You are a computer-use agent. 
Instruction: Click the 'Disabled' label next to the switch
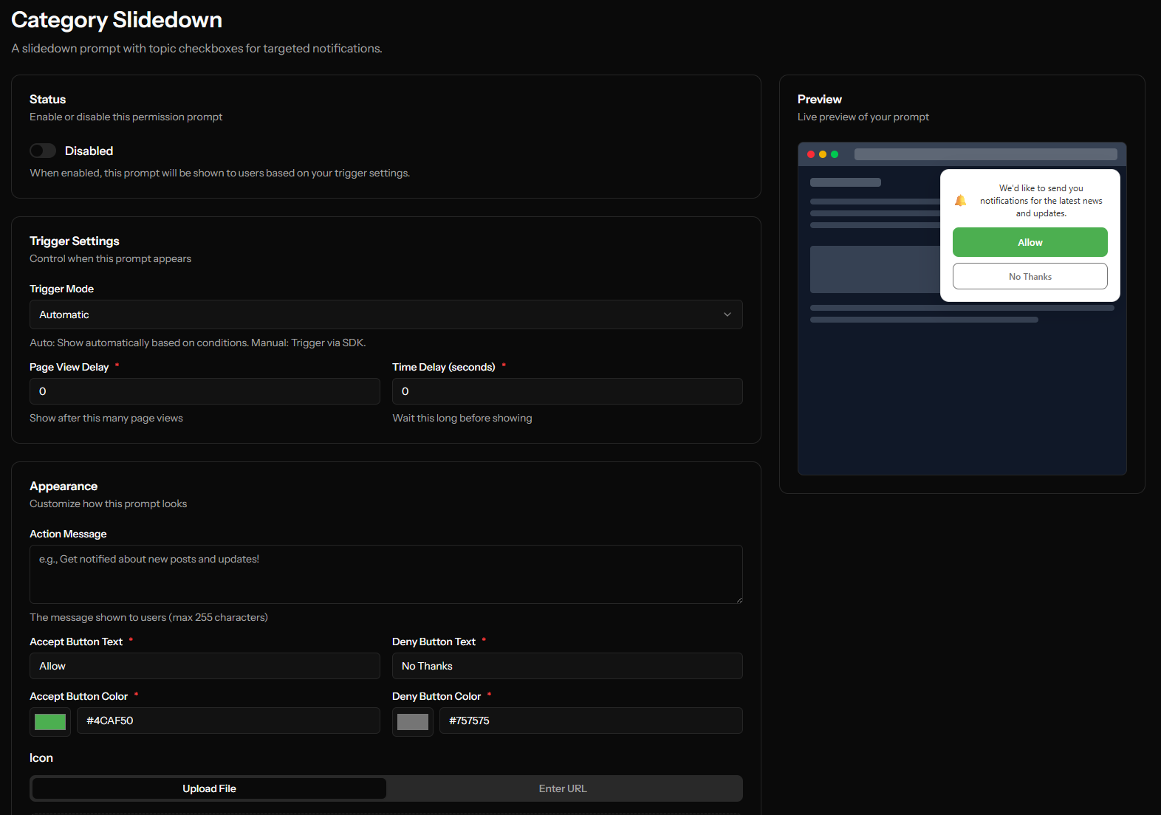pyautogui.click(x=89, y=151)
